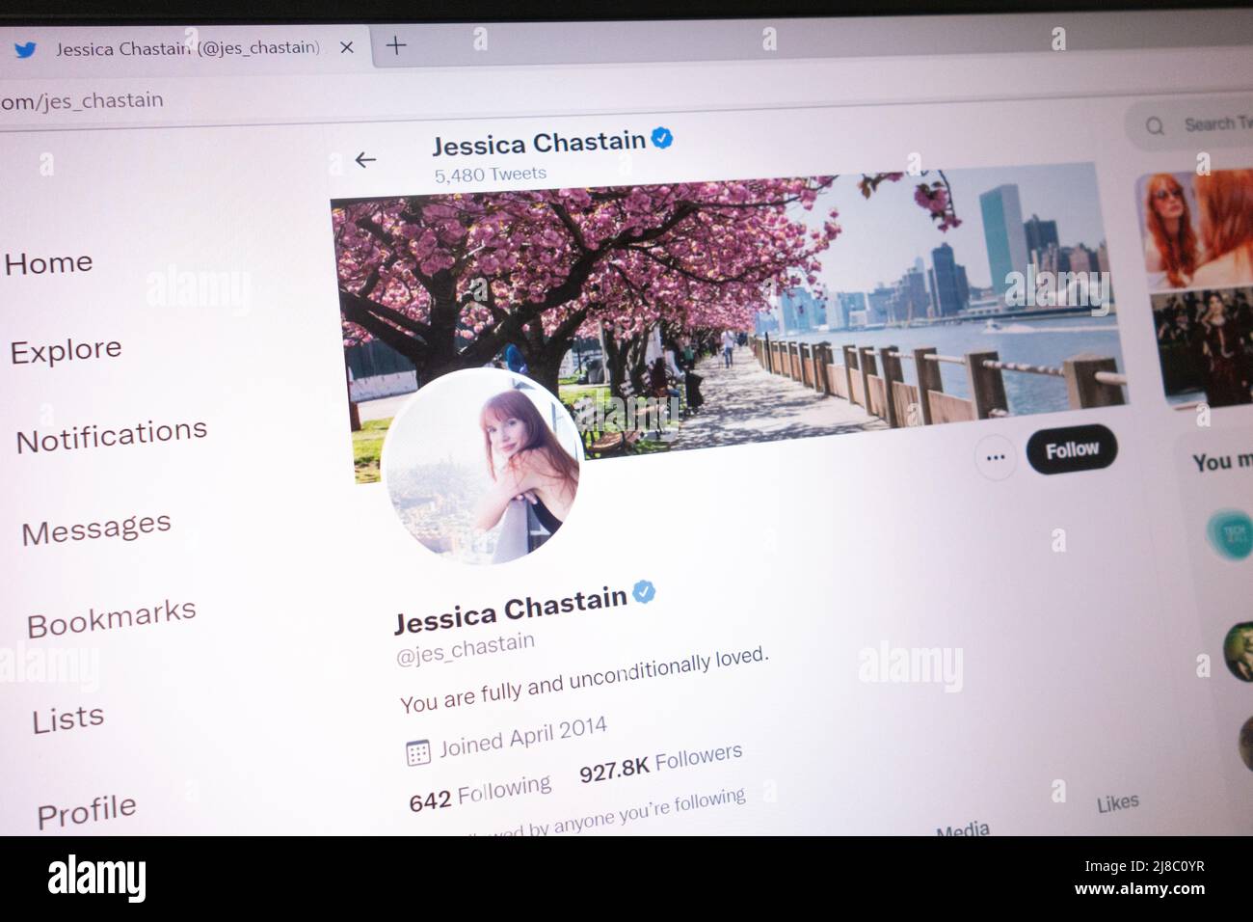Open Explore in sidebar
Image resolution: width=1253 pixels, height=922 pixels.
(x=67, y=350)
